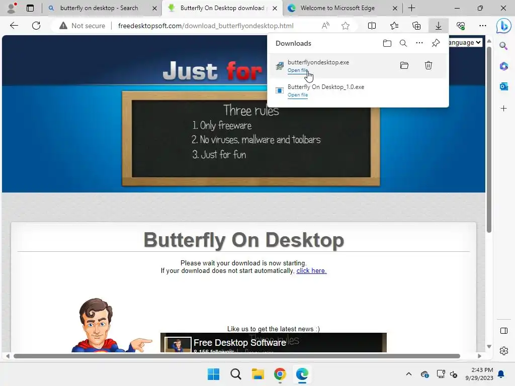Screen dimensions: 515x386
Task: Select the Butterfly On Desktop download tab
Action: coord(222,8)
